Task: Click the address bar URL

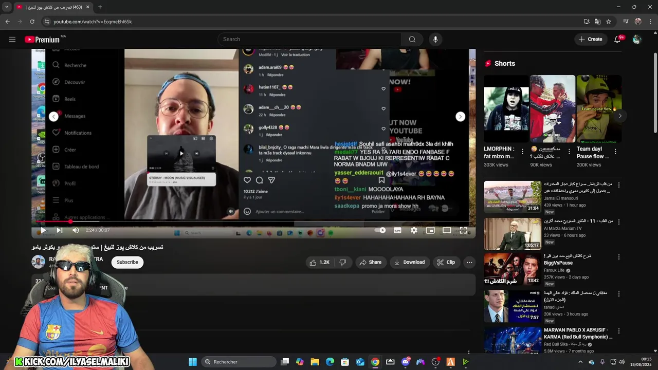Action: click(x=93, y=22)
